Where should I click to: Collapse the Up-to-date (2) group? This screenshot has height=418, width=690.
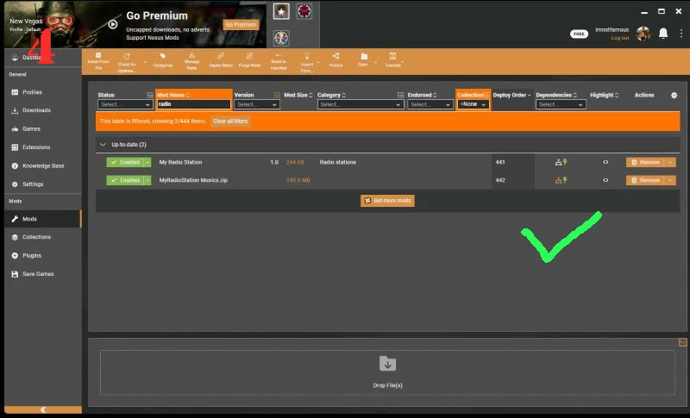click(x=103, y=145)
